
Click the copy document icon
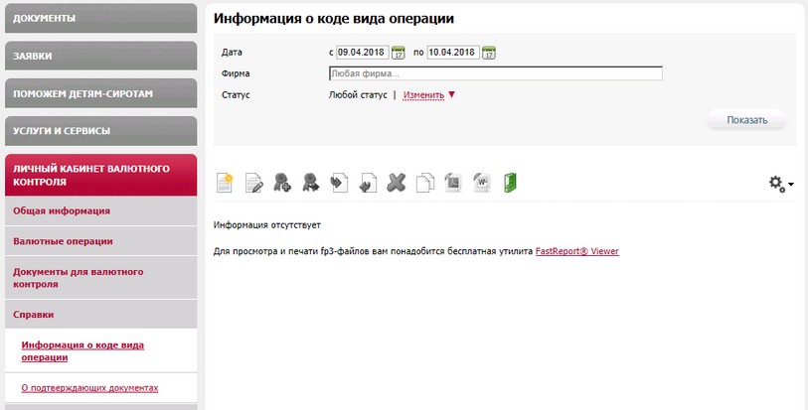424,183
